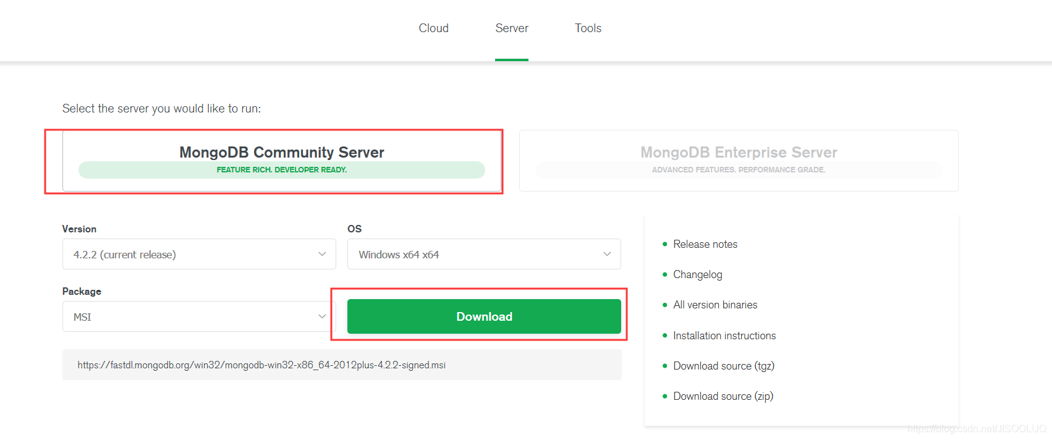1052x440 pixels.
Task: Open All version binaries link
Action: (x=715, y=305)
